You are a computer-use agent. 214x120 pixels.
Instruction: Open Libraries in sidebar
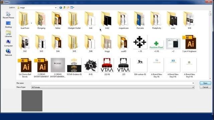point(8,34)
